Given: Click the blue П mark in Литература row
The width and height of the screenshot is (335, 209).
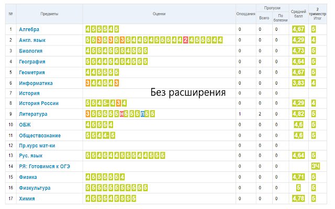Looking at the screenshot, I should pyautogui.click(x=142, y=114).
